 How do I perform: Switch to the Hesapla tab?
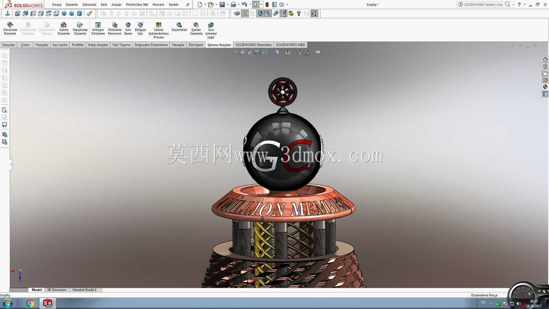tap(178, 45)
